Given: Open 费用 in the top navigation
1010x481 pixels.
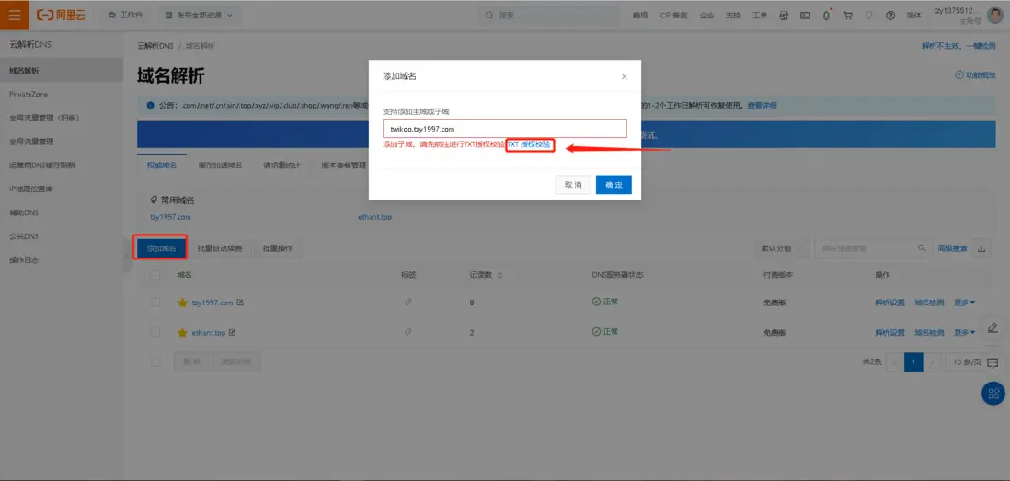Looking at the screenshot, I should click(x=639, y=16).
